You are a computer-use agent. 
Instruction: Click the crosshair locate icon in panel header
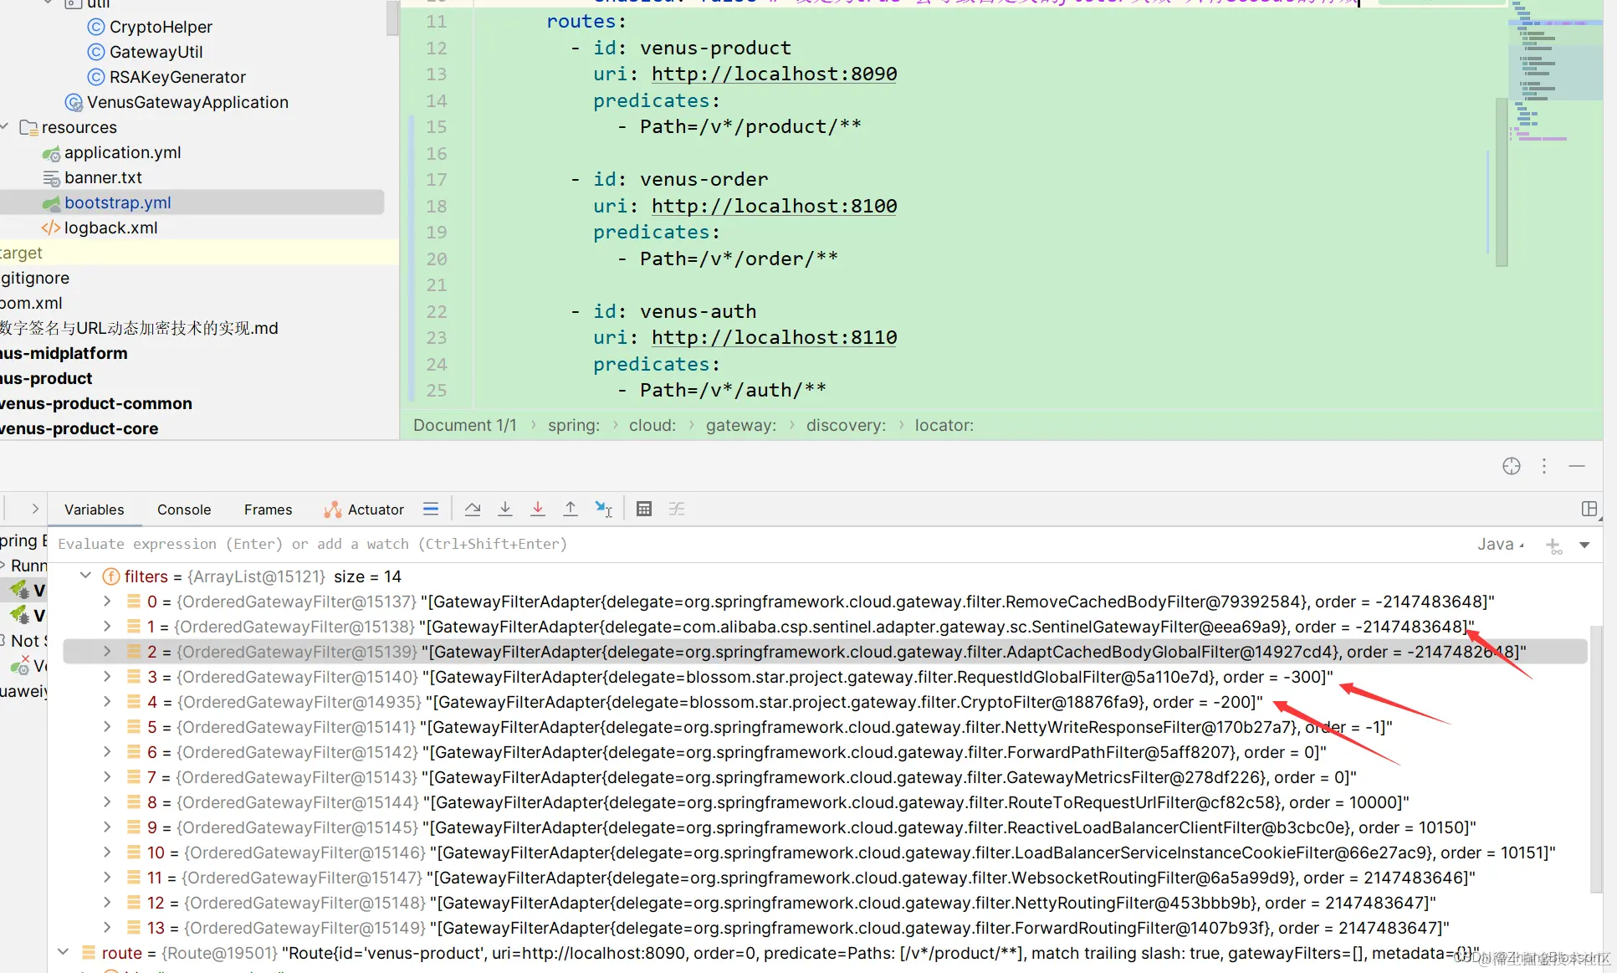1511,466
